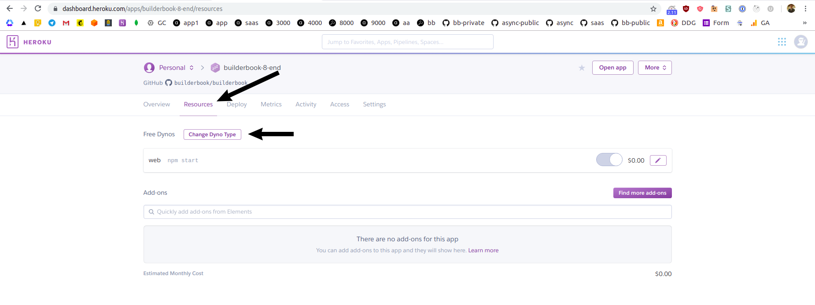Open the bb-private GitHub bookmark
The height and width of the screenshot is (305, 815).
(x=463, y=23)
